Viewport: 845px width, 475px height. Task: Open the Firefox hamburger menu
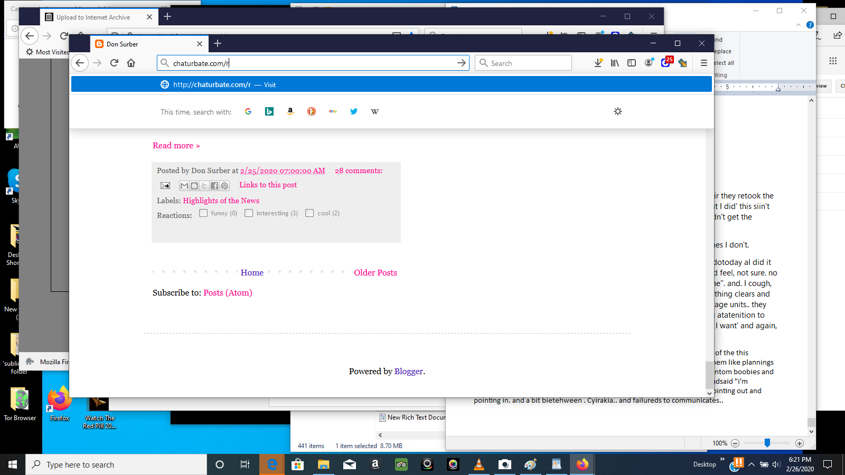click(x=703, y=63)
